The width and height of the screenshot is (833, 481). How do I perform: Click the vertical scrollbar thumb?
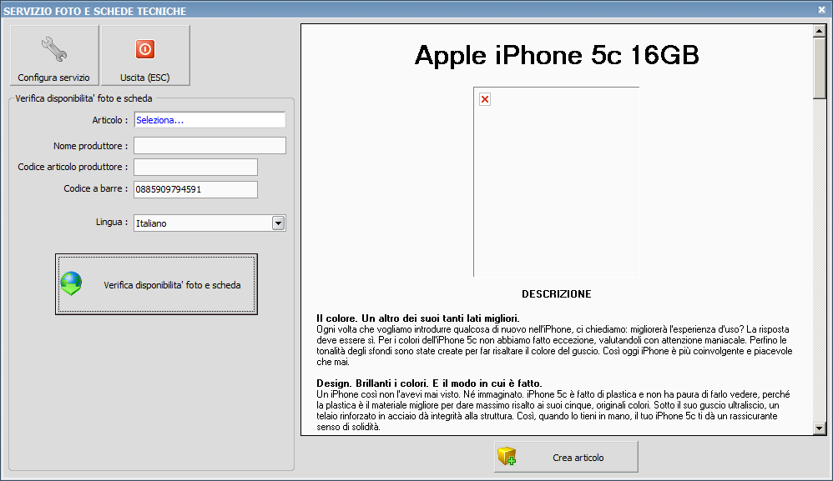pos(819,68)
